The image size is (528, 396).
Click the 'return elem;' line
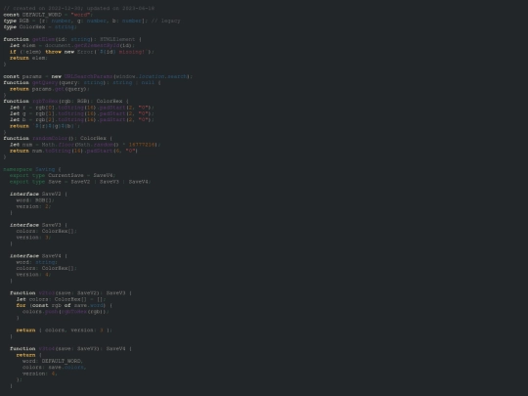click(28, 58)
